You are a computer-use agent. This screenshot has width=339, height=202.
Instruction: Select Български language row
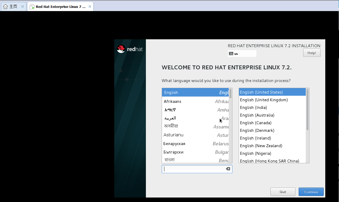[195, 152]
